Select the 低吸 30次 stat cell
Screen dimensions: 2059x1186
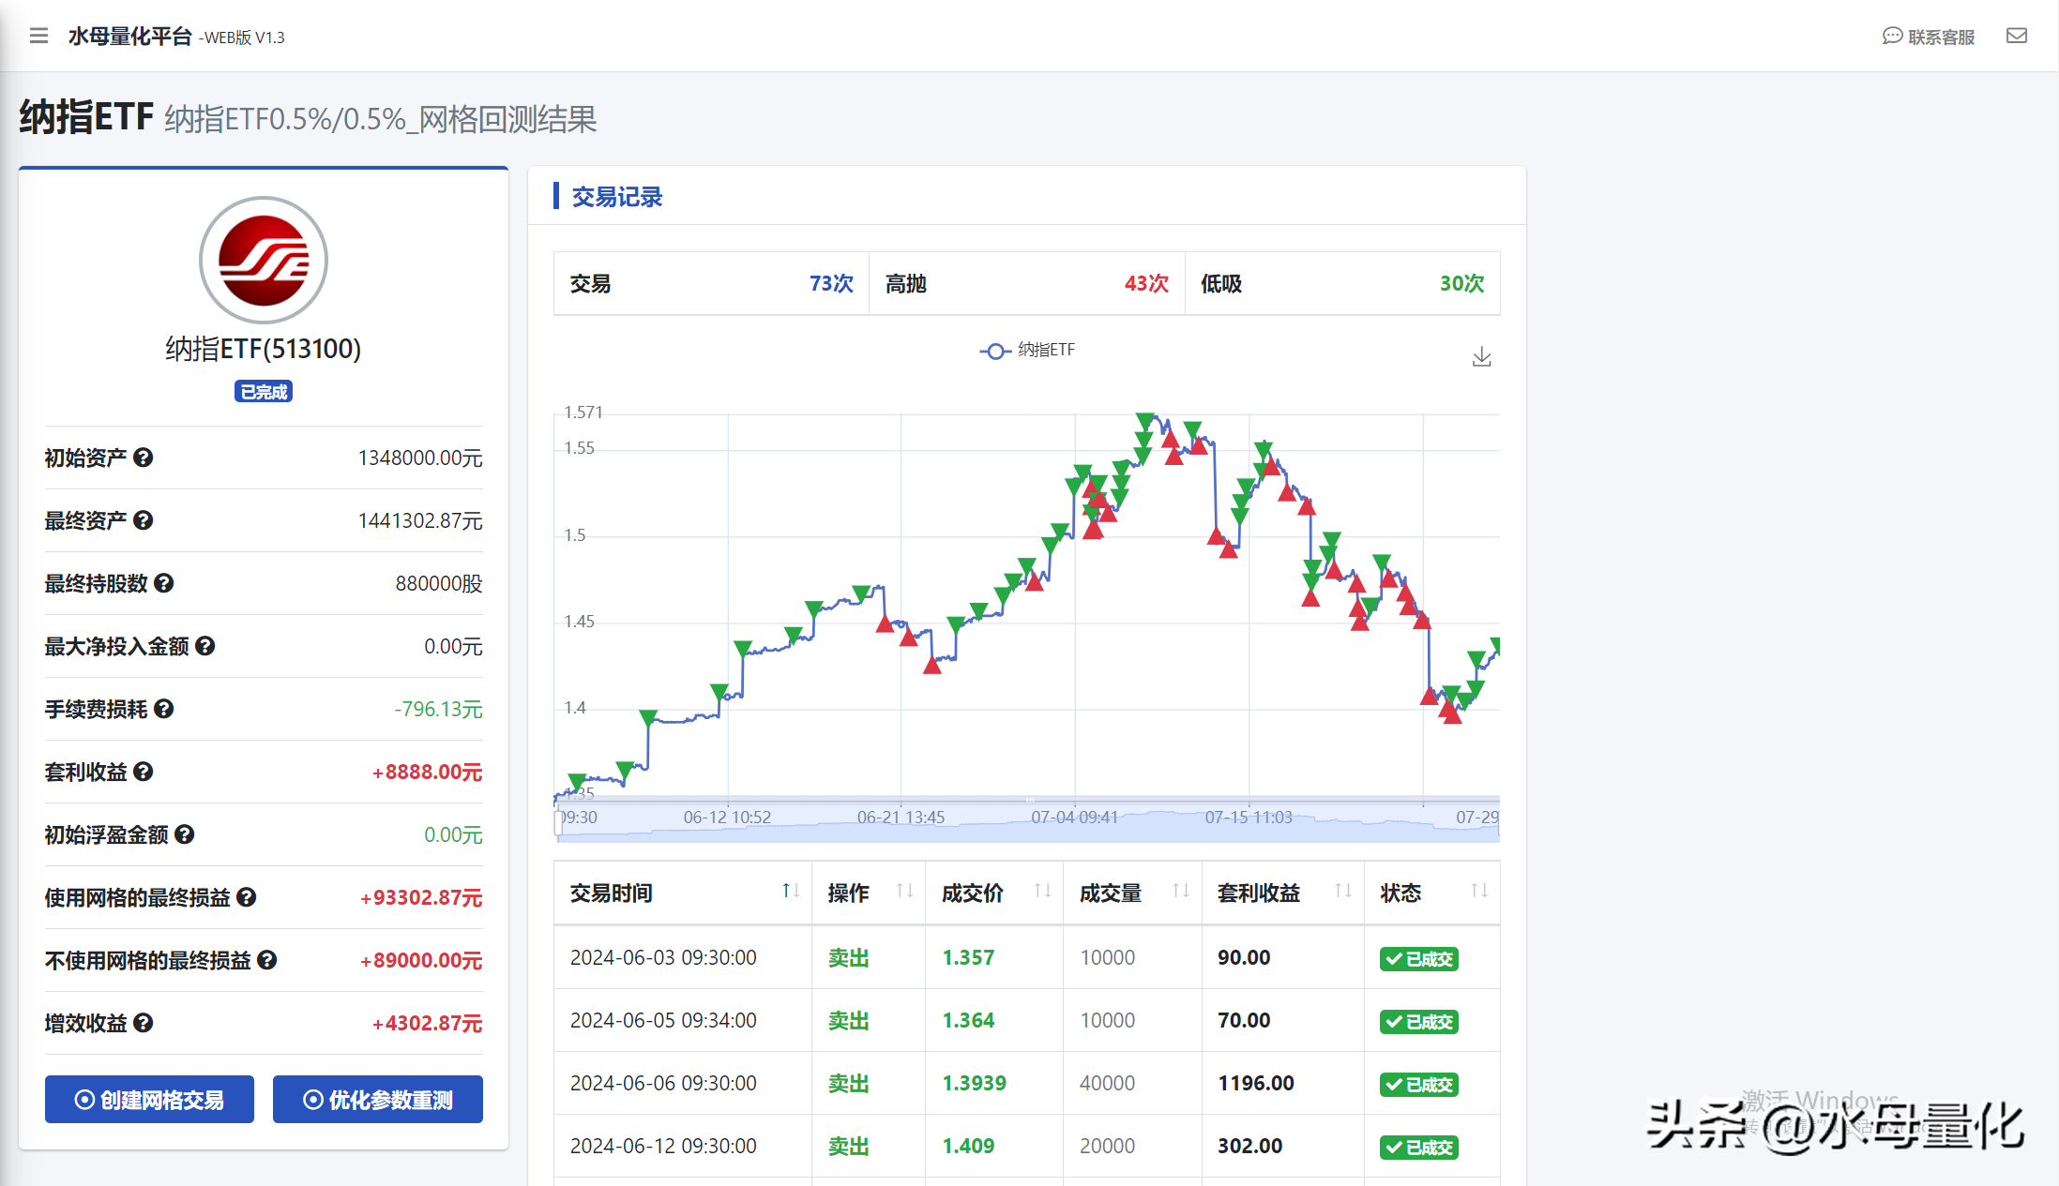coord(1341,283)
